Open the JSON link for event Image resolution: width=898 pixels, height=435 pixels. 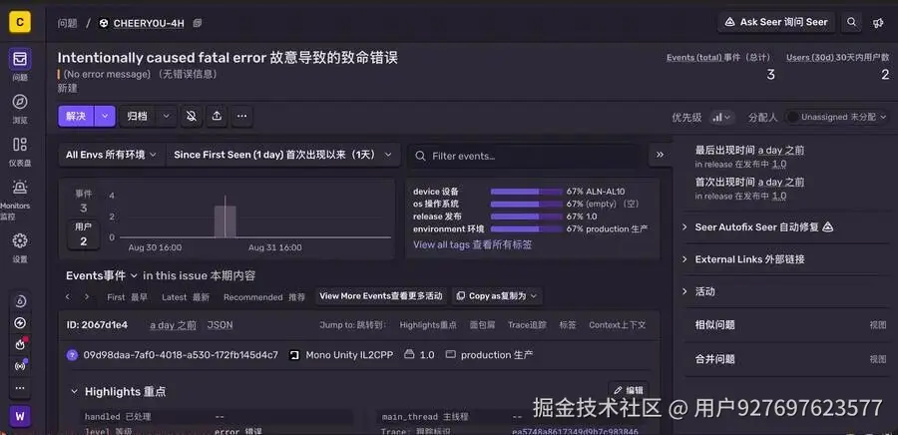220,325
